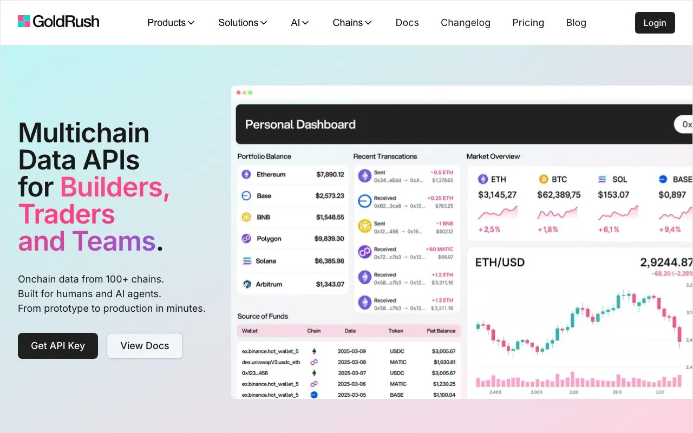
Task: Click the Polygon balance $9,839.30
Action: point(329,239)
